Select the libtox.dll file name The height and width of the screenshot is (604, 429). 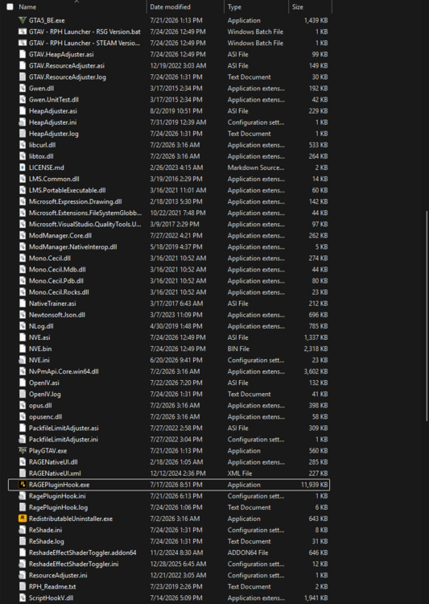[x=41, y=156]
